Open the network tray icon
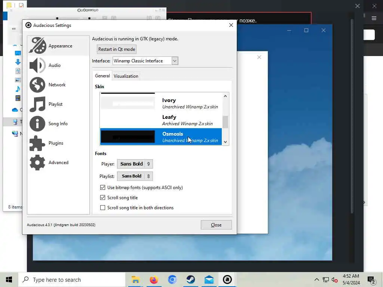The image size is (383, 287). pyautogui.click(x=326, y=280)
